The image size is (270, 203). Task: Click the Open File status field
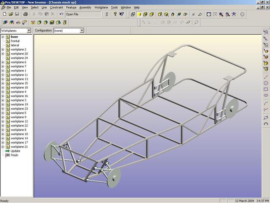pos(84,14)
